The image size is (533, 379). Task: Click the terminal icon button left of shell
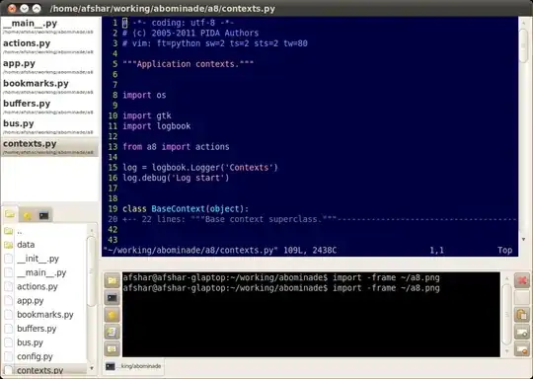112,298
